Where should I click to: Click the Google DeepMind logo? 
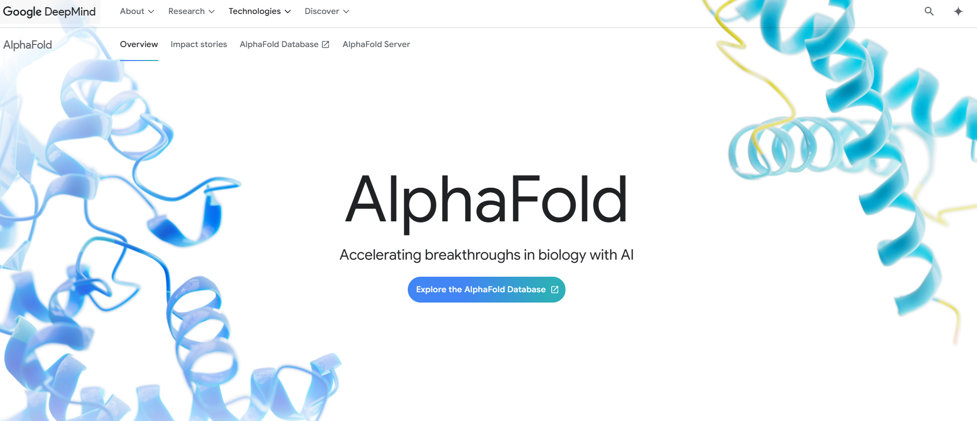49,11
